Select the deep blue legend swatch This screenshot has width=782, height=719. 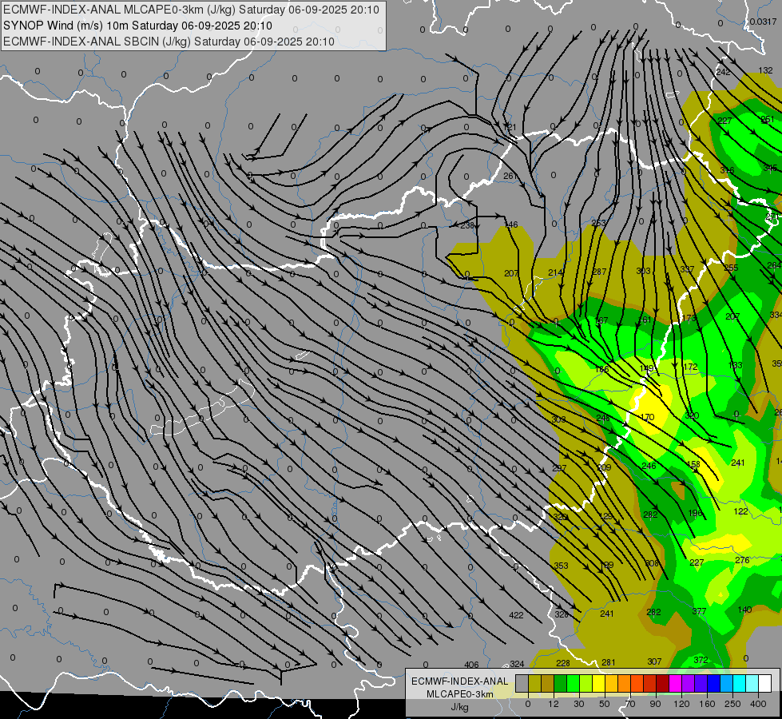pyautogui.click(x=714, y=683)
